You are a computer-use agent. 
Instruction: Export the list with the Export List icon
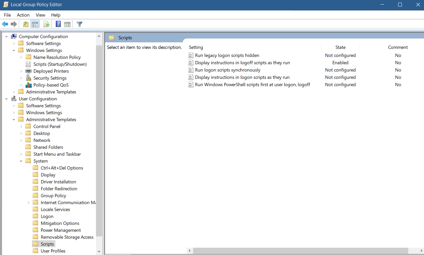coord(46,24)
